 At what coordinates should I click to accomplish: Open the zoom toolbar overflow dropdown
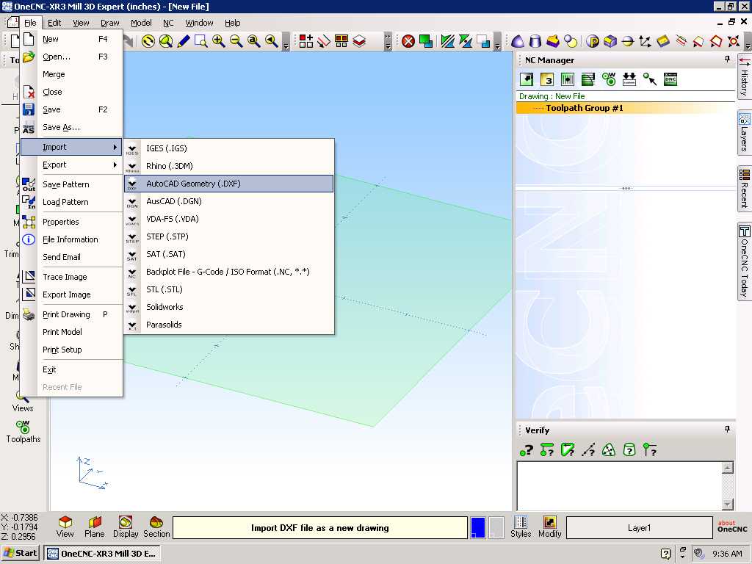(x=286, y=43)
